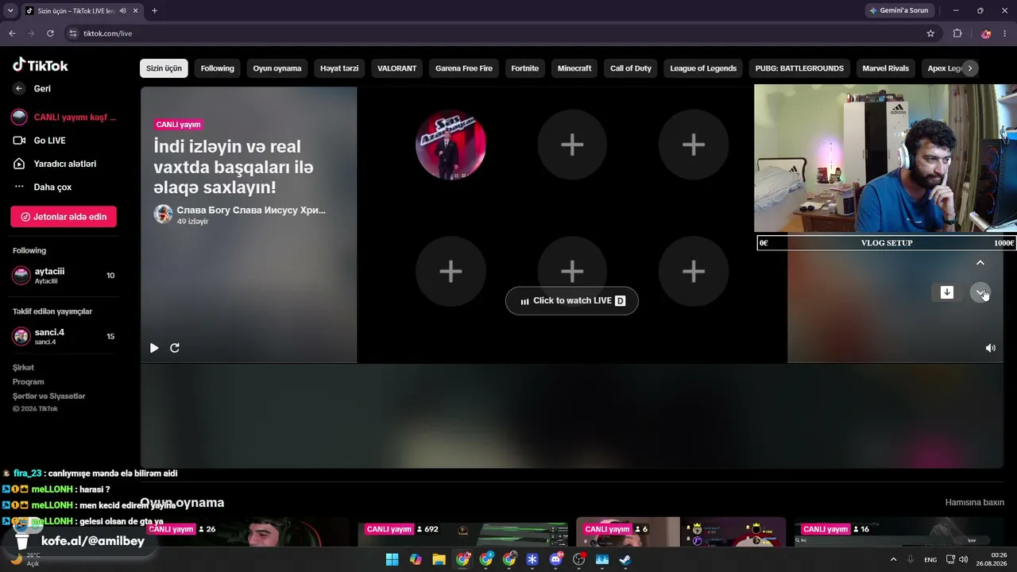Viewport: 1017px width, 572px height.
Task: Open the Chrome profile avatar
Action: click(x=986, y=33)
